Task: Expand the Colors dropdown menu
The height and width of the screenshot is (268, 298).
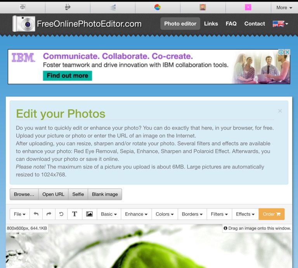Action: [x=165, y=214]
